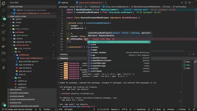The width and height of the screenshot is (197, 111).
Task: Click UTF-8 encoding status item
Action: coord(124,109)
